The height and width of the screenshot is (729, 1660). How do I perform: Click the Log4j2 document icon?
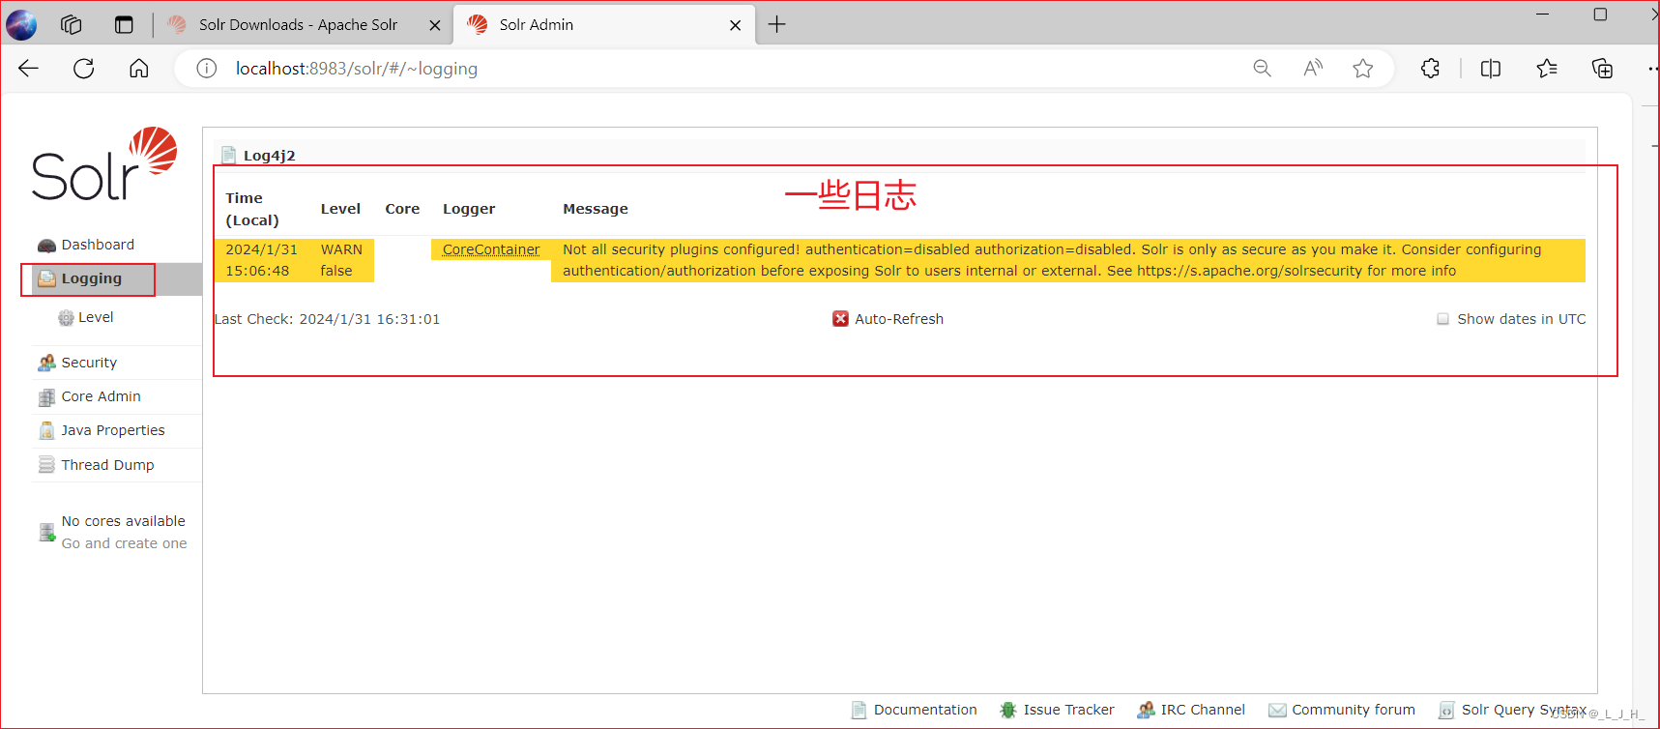coord(229,156)
